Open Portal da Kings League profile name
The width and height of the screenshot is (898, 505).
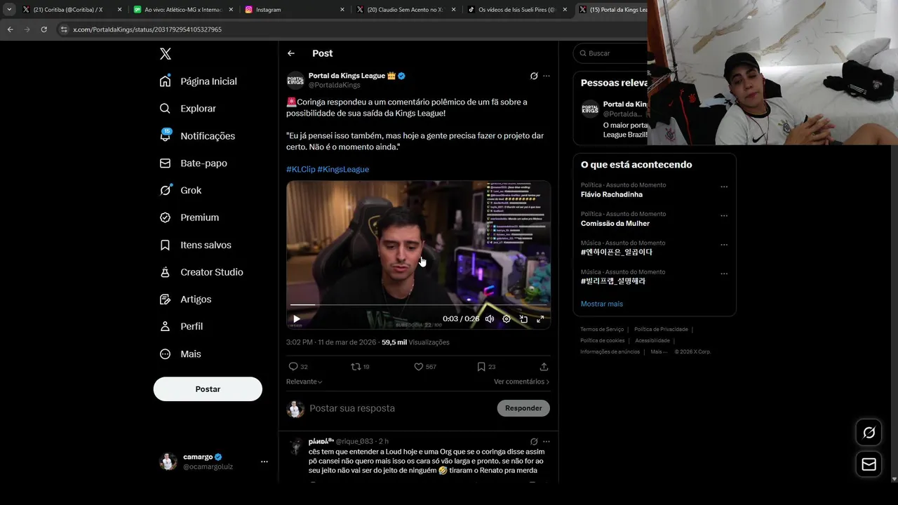[347, 76]
